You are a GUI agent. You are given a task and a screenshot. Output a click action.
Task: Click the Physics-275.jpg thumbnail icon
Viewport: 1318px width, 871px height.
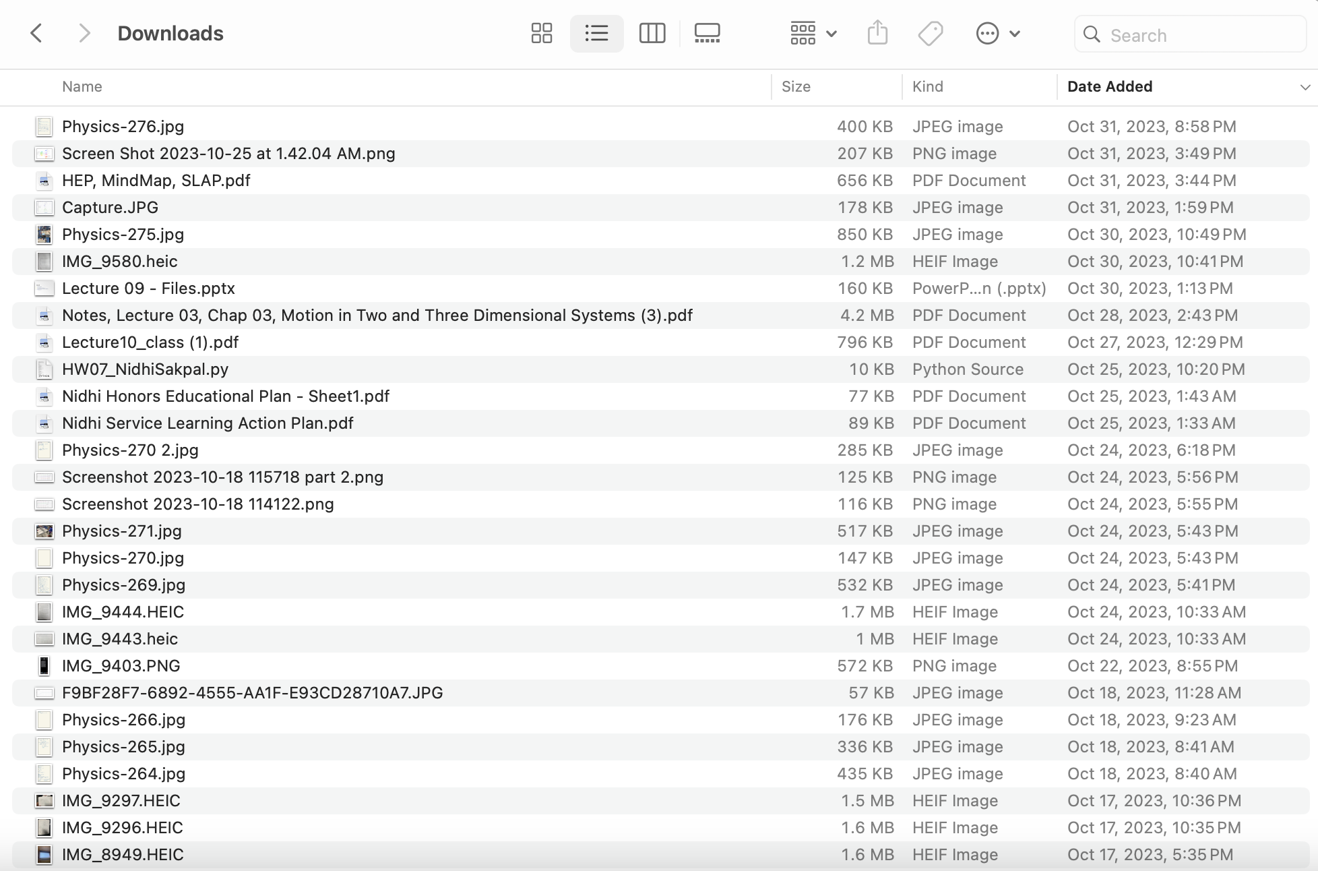(x=44, y=235)
